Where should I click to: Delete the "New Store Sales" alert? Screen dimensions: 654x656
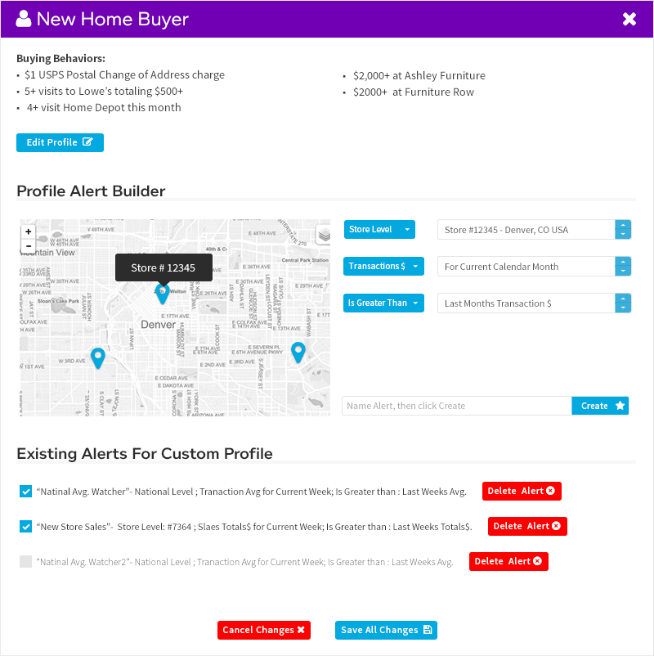pos(527,526)
